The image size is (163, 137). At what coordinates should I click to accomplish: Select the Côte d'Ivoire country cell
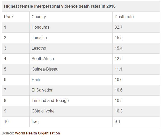(x=43, y=111)
